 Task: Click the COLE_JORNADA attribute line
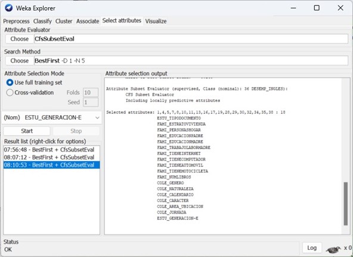[172, 212]
